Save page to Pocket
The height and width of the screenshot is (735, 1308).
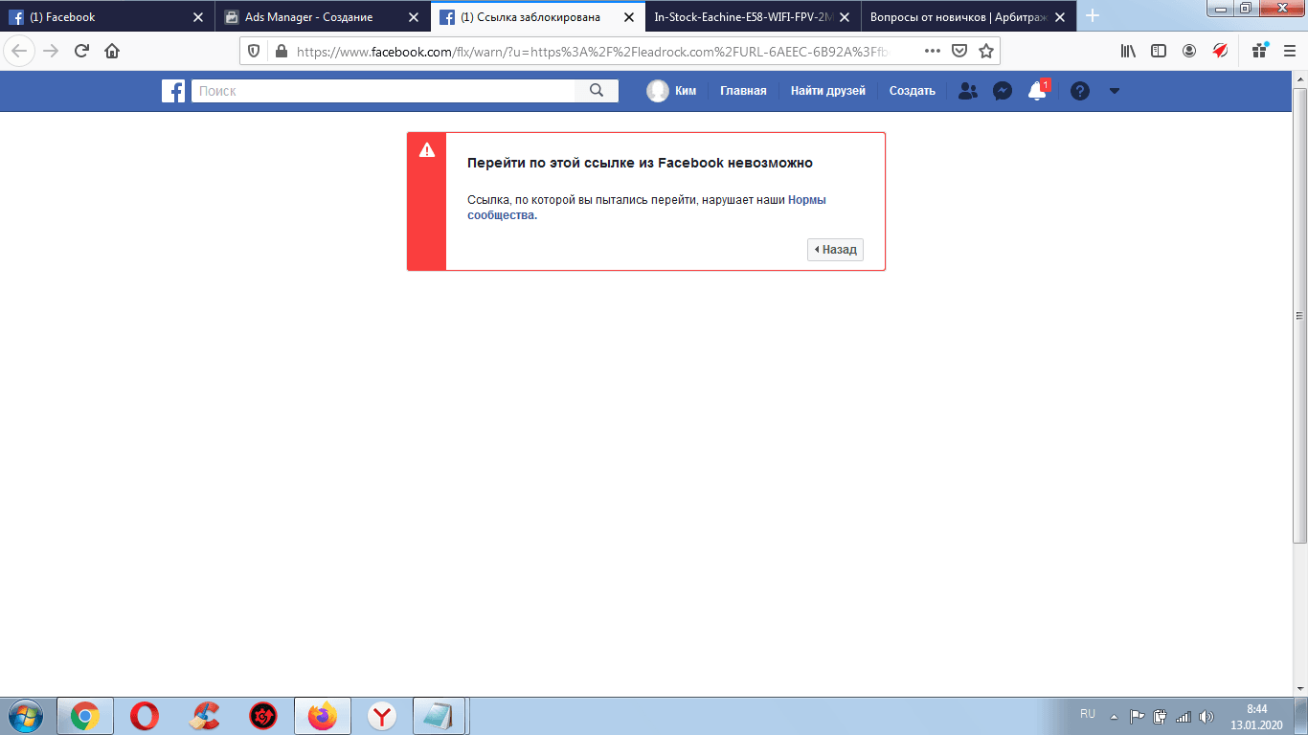959,52
